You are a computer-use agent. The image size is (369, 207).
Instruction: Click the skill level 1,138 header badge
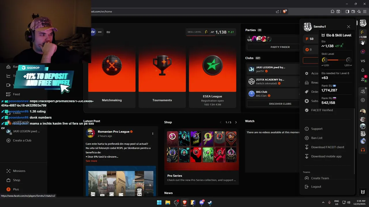[211, 32]
